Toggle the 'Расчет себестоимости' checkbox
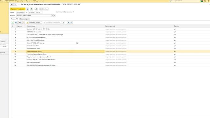Viewport: 210px width, 118px height. click(x=57, y=12)
